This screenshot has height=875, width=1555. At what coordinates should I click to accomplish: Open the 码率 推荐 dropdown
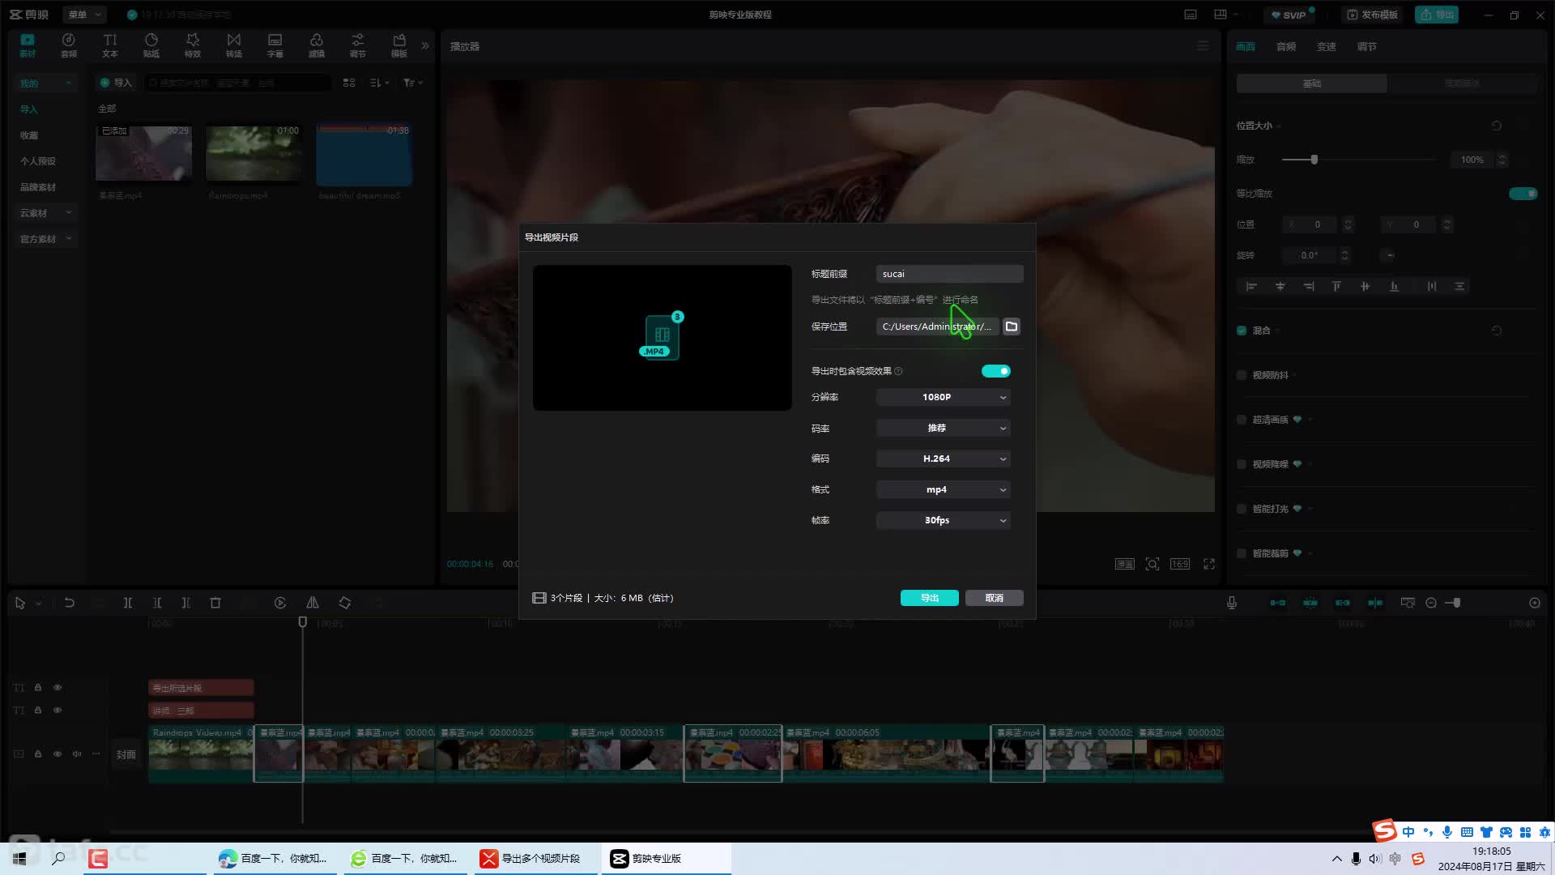pos(944,428)
